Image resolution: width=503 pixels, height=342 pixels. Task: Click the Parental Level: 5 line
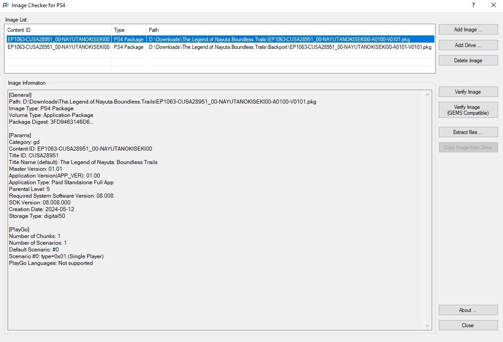(30, 189)
